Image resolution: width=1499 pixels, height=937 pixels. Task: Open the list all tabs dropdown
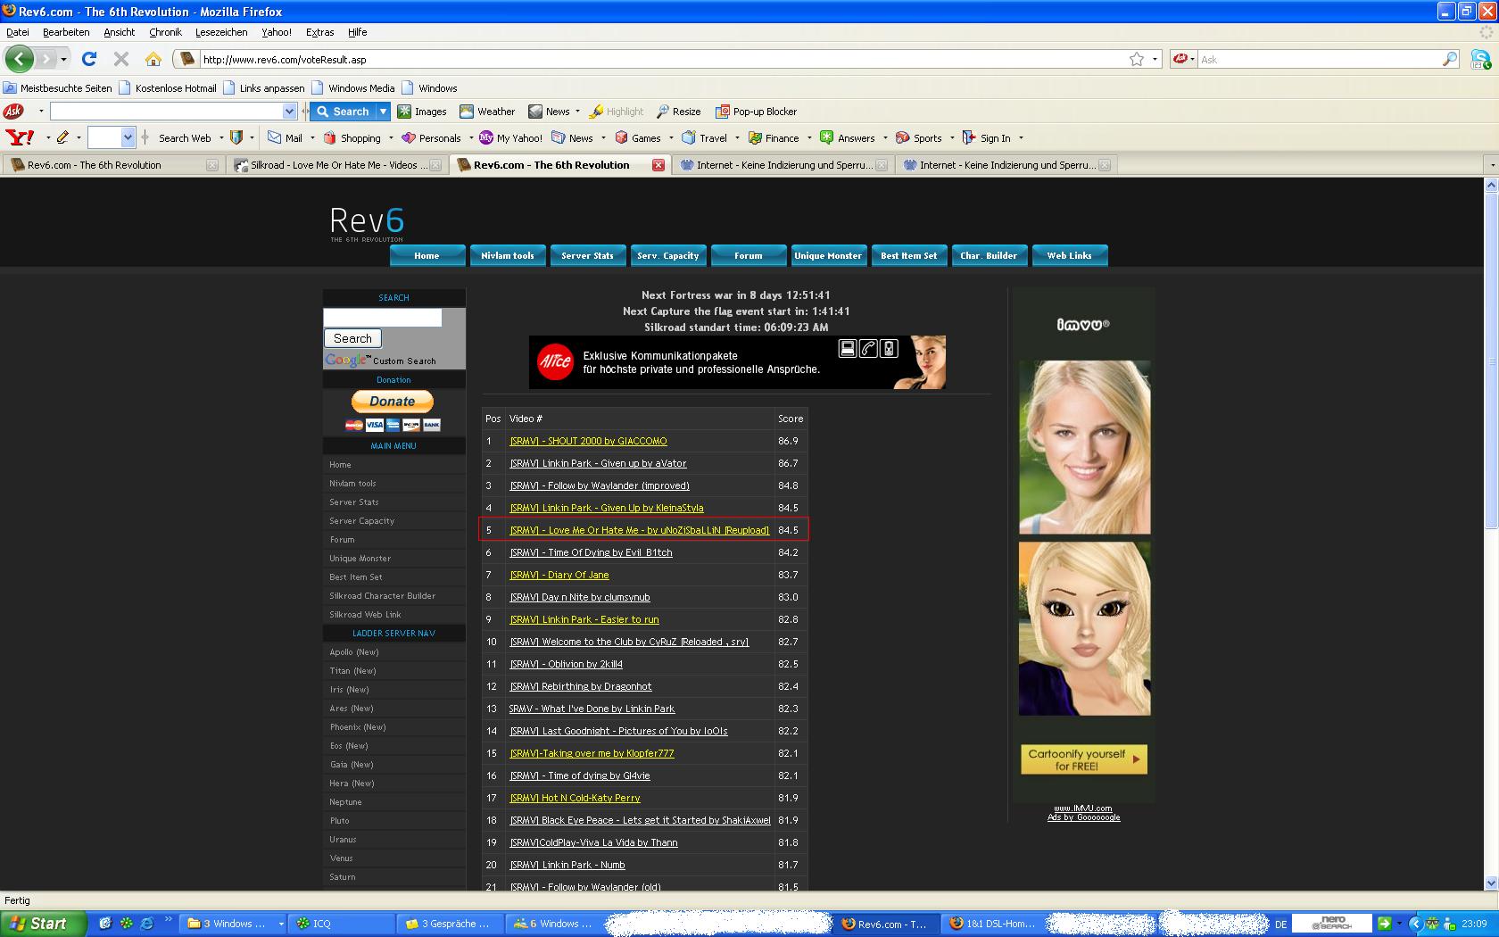tap(1491, 165)
